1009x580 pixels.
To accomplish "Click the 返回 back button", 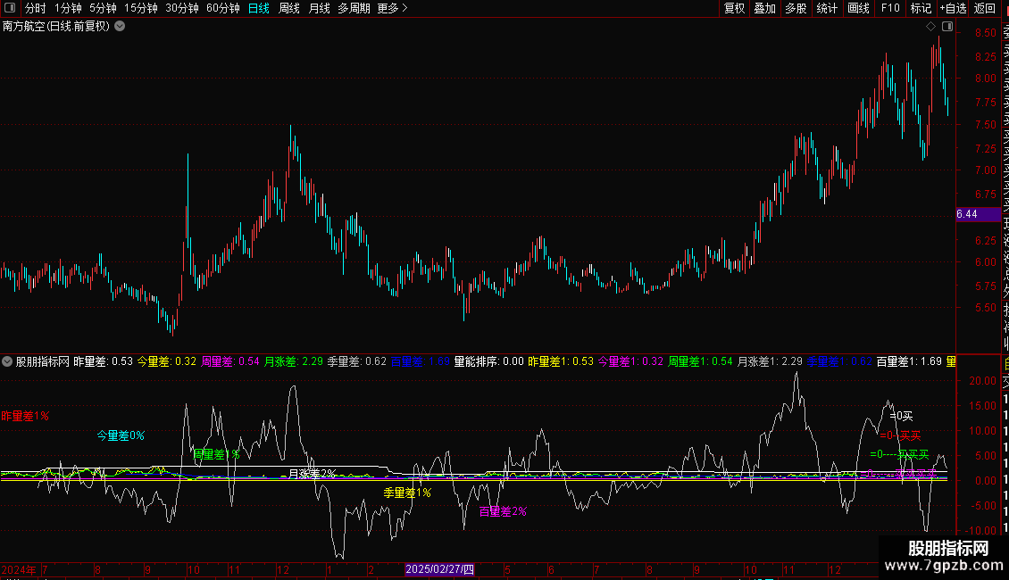I will click(x=985, y=8).
